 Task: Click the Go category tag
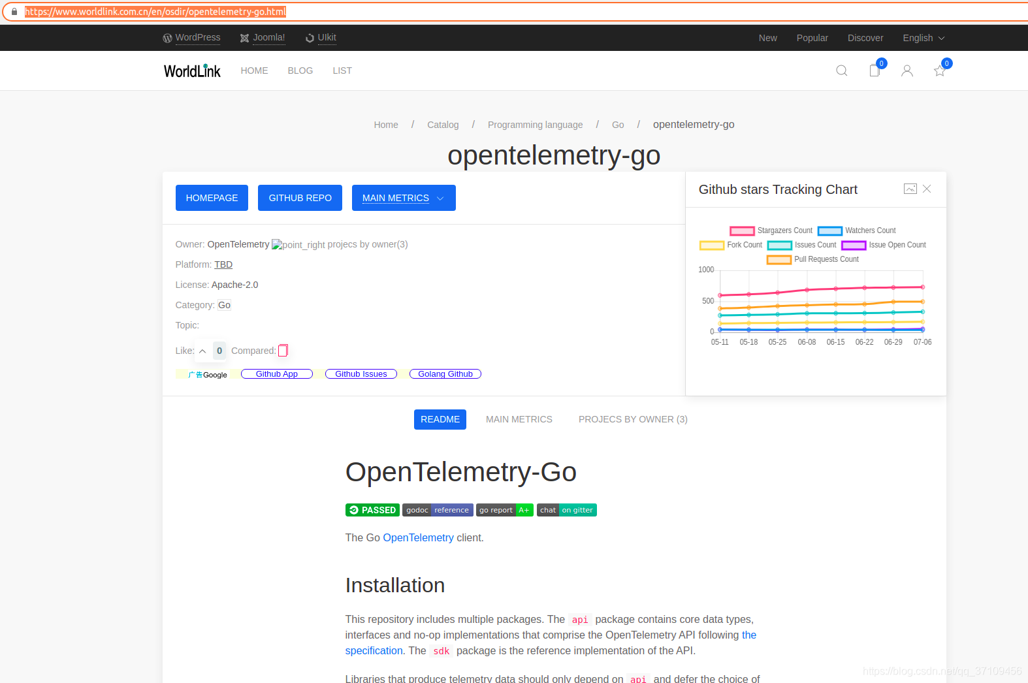tap(224, 305)
